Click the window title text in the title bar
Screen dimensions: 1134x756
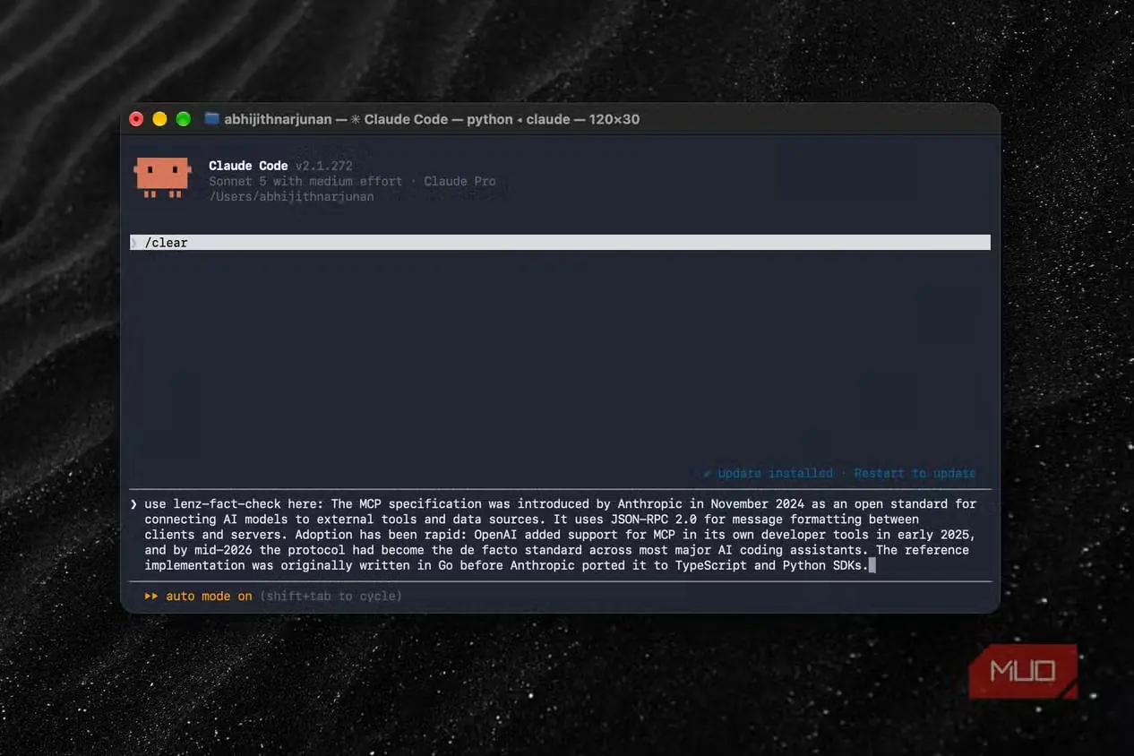[x=432, y=119]
